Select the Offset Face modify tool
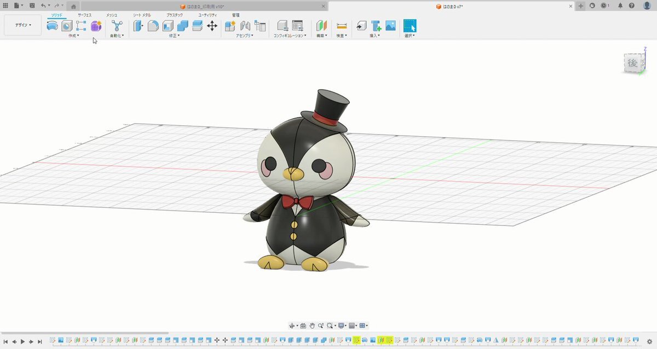Image resolution: width=657 pixels, height=349 pixels. 197,26
